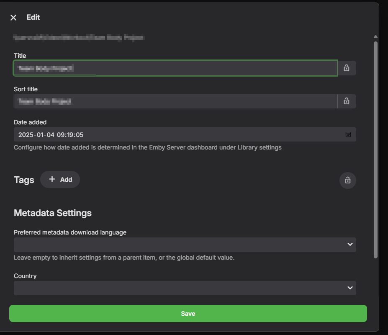388x335 pixels.
Task: Open the calendar picker in Date added
Action: [348, 134]
